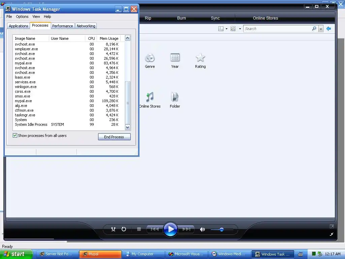Viewport: 345px width, 259px height.
Task: Expand the view options dropdown arrow
Action: [x=240, y=29]
